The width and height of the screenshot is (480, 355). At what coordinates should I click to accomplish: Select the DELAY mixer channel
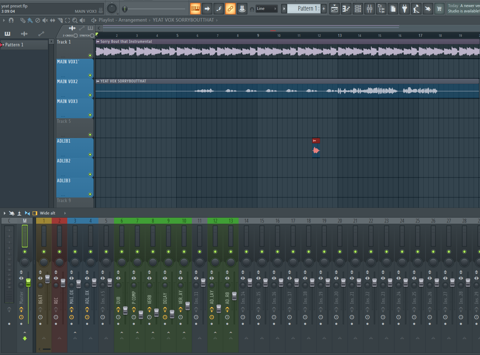168,285
